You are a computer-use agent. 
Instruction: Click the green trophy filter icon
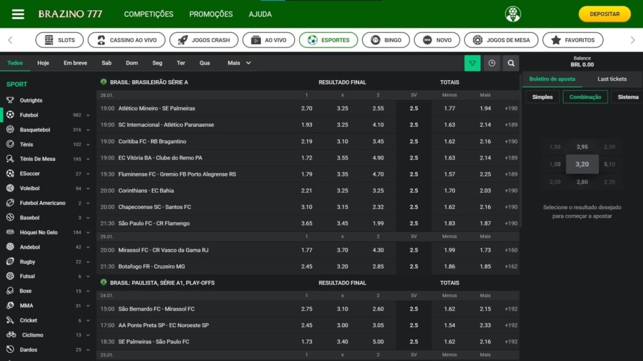tap(472, 63)
